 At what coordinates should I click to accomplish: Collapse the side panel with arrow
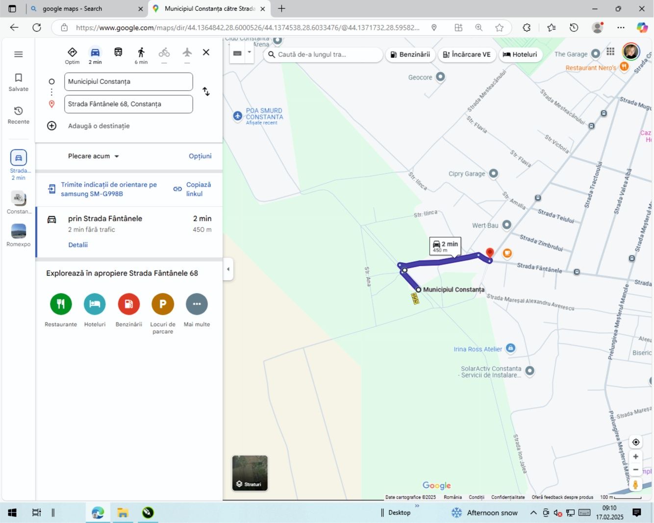tap(228, 269)
